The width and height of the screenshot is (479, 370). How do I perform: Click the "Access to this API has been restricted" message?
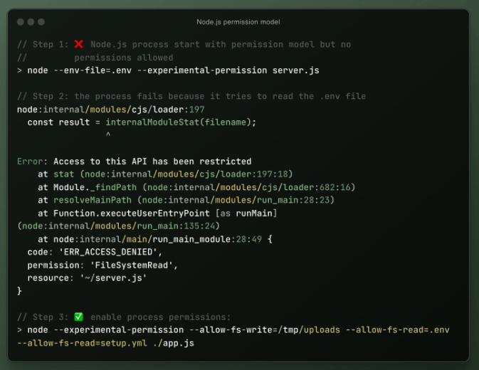click(152, 162)
